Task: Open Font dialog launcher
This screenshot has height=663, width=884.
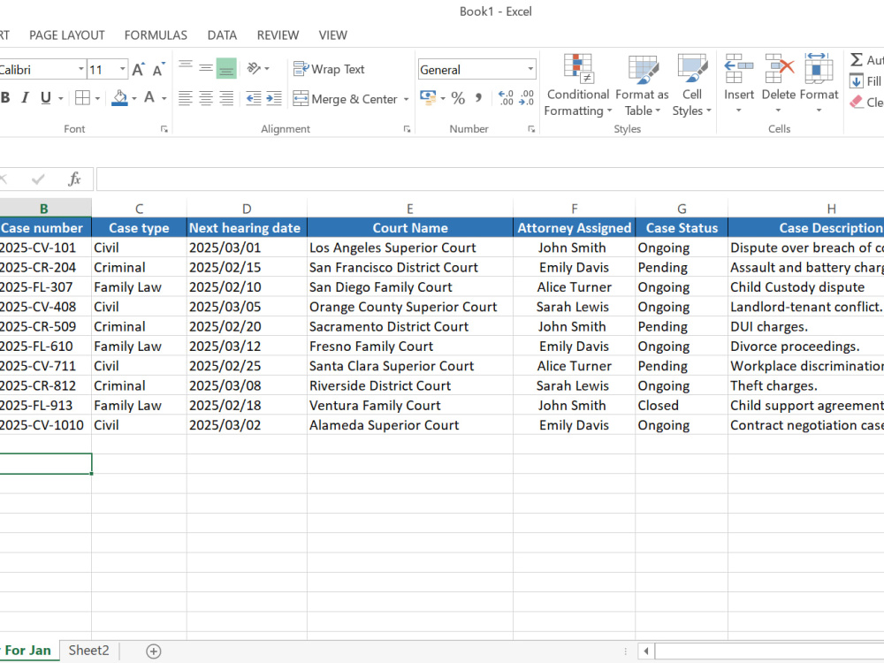Action: click(x=164, y=130)
